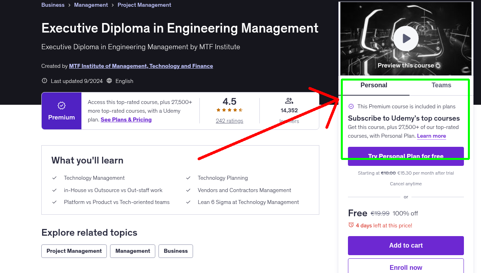Click the 'Free' price text
The height and width of the screenshot is (273, 481).
(357, 213)
